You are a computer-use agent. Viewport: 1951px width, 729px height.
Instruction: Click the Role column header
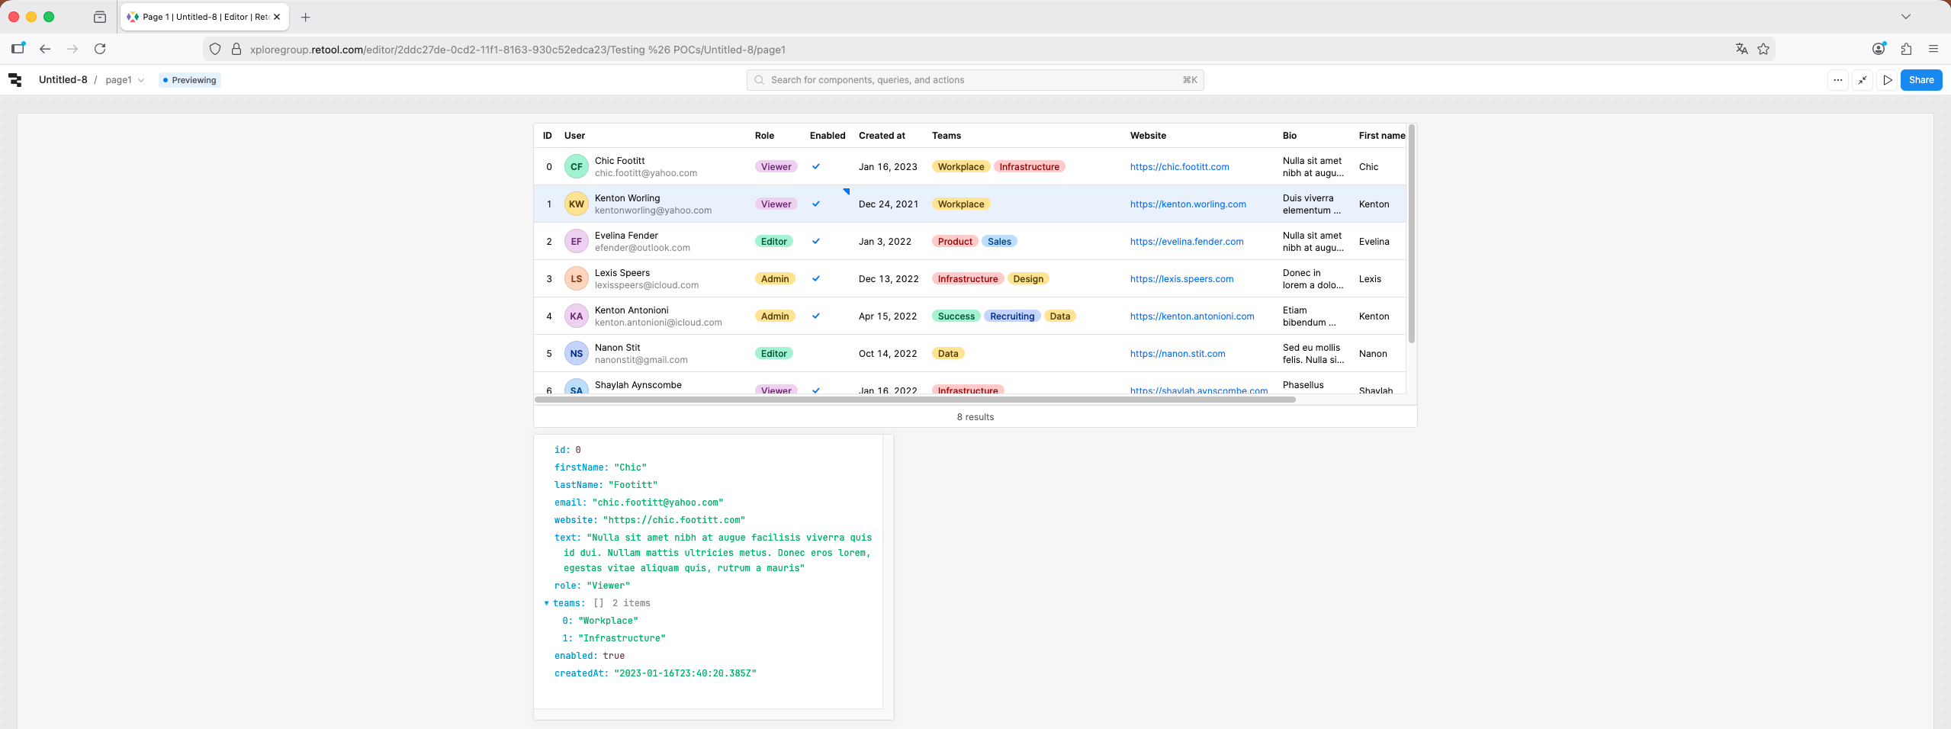[764, 136]
